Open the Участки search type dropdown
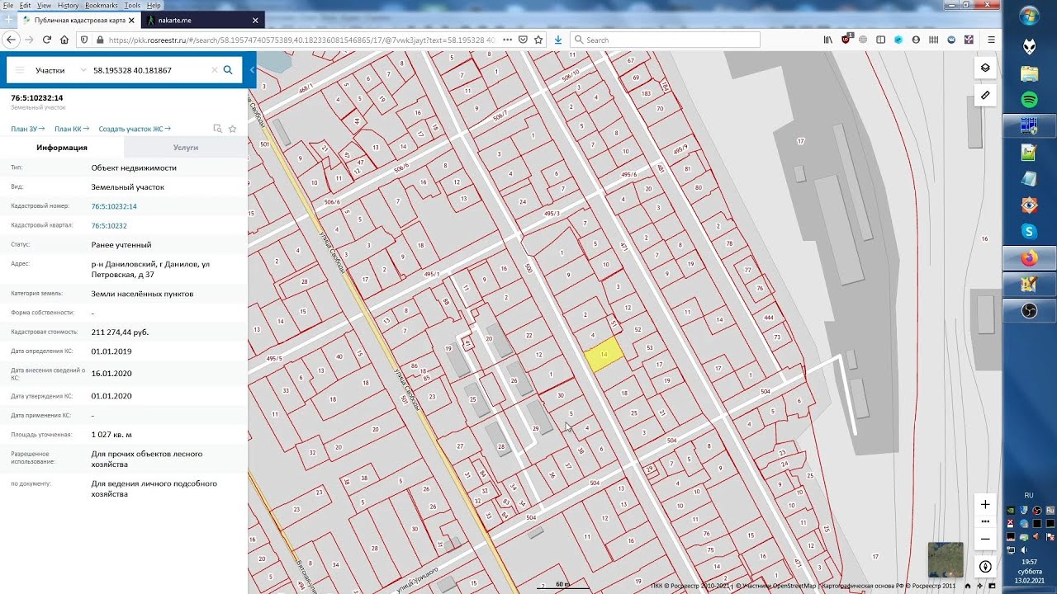 [61, 70]
